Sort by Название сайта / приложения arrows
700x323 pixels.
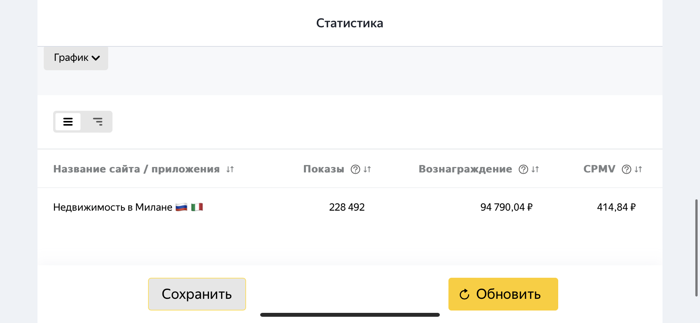(x=230, y=169)
